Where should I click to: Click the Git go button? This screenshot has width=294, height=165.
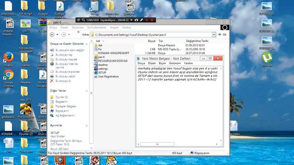coord(222,35)
